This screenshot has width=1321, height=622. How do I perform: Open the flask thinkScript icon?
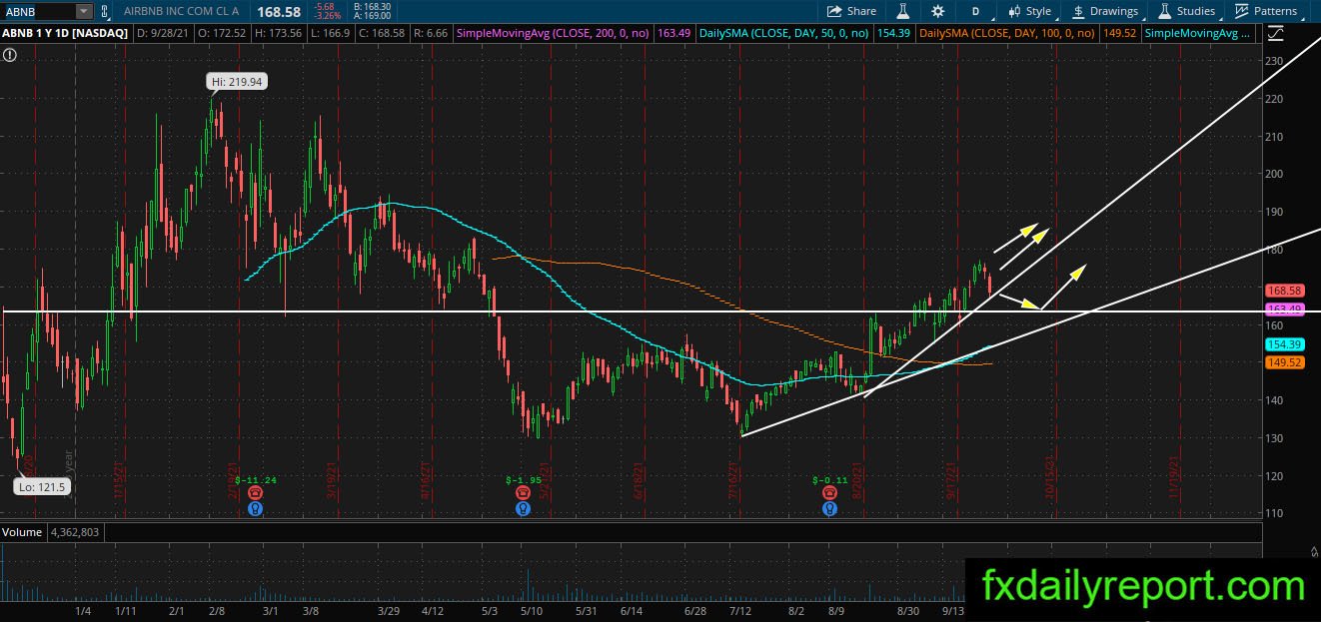[902, 11]
